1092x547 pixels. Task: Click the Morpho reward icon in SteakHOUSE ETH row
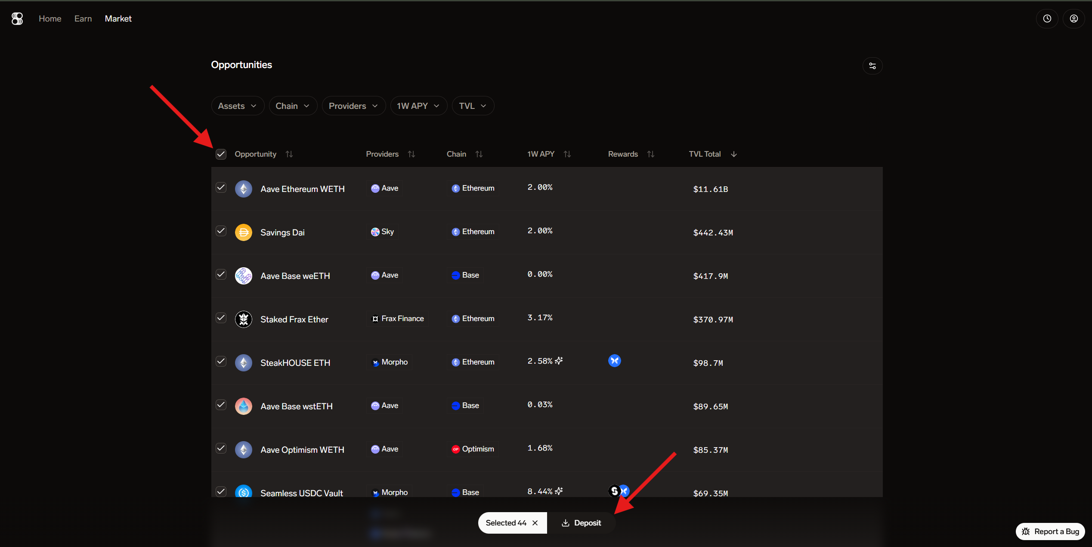[614, 361]
